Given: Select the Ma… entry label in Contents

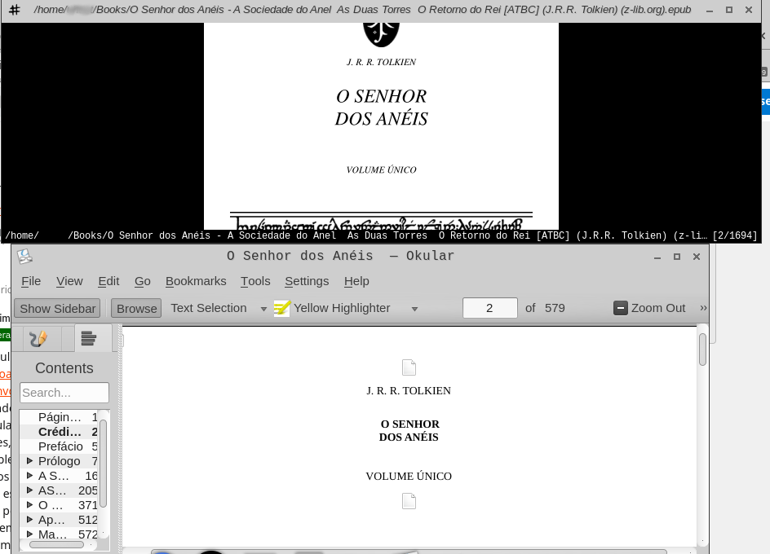Looking at the screenshot, I should (52, 534).
